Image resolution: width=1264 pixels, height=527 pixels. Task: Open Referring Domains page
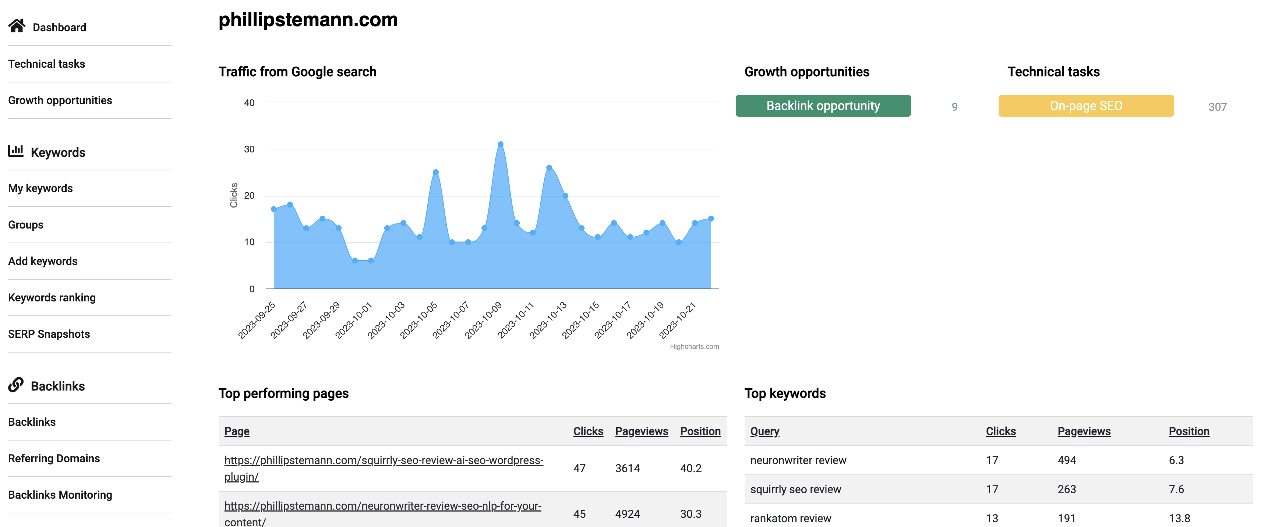54,458
